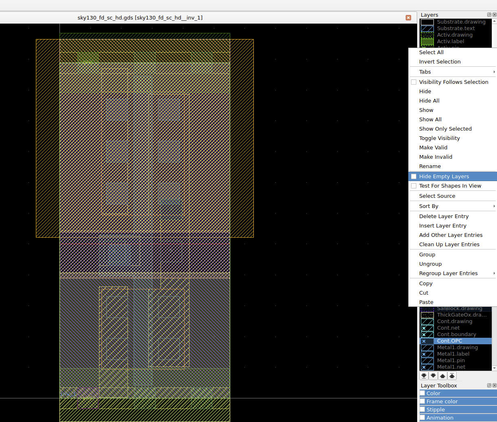Move selected layer up one step
Image resolution: width=497 pixels, height=422 pixels.
443,376
